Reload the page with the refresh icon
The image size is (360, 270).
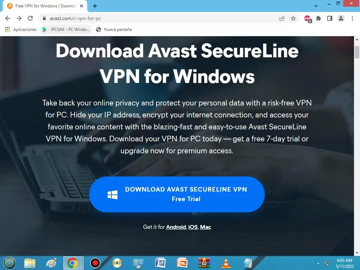pos(30,18)
